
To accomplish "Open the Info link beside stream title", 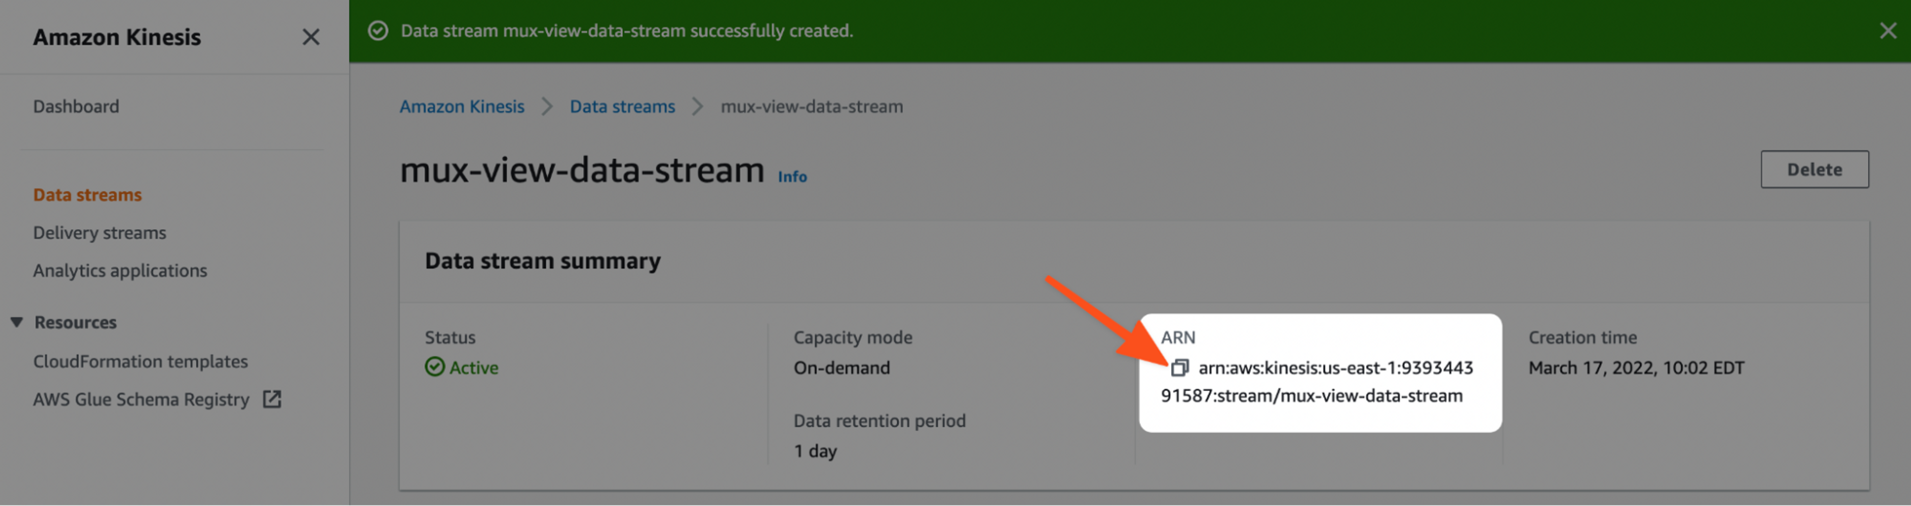I will point(792,176).
